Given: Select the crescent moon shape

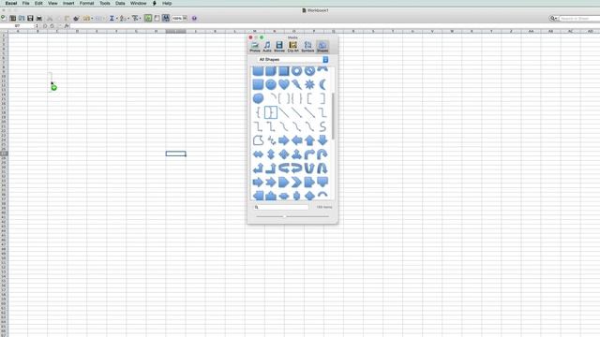Looking at the screenshot, I should pos(322,84).
